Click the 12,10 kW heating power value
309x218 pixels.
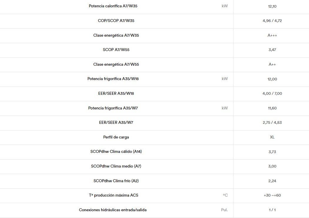click(272, 6)
